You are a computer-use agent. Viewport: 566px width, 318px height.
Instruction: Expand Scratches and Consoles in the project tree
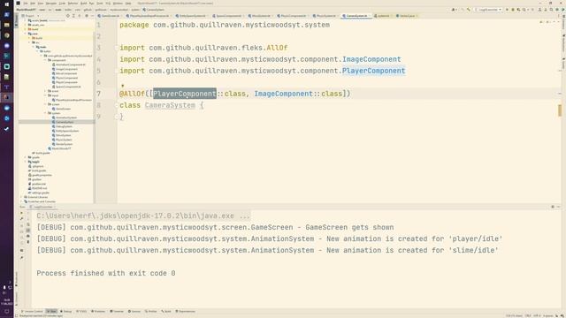coord(21,201)
